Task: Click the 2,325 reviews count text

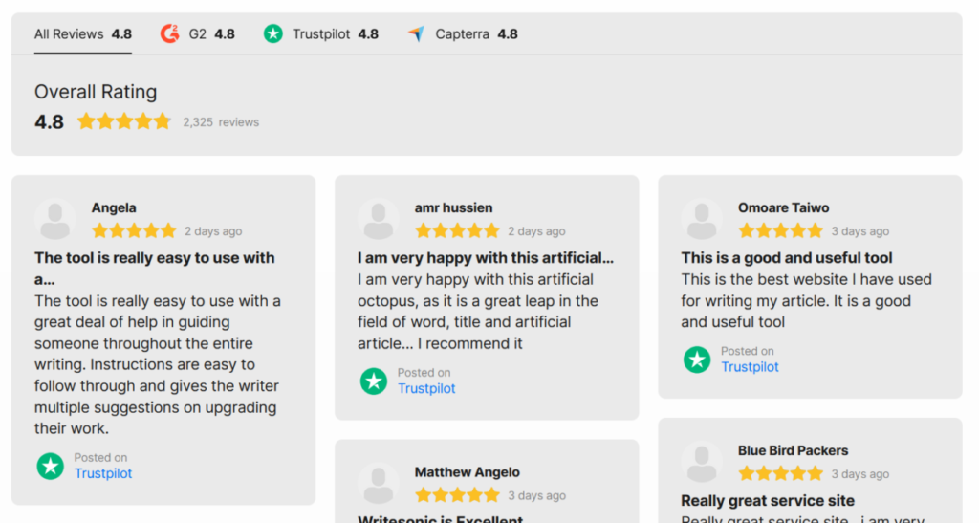Action: point(221,122)
